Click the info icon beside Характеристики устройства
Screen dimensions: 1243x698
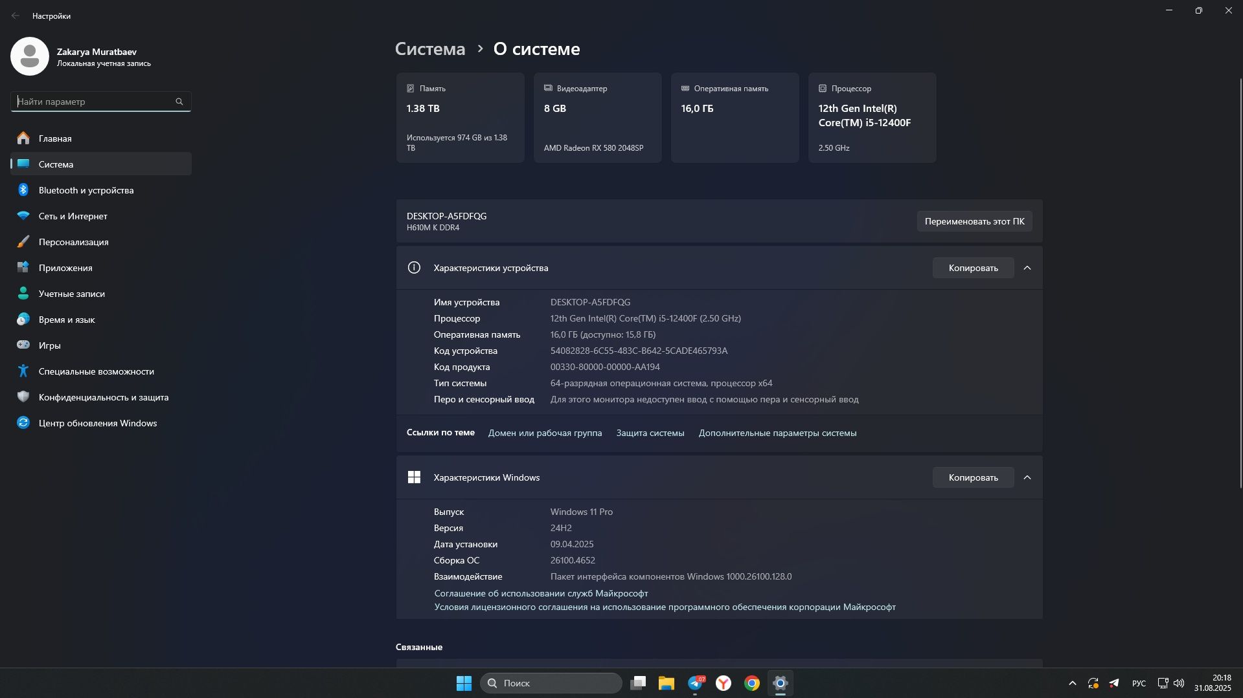click(x=414, y=268)
